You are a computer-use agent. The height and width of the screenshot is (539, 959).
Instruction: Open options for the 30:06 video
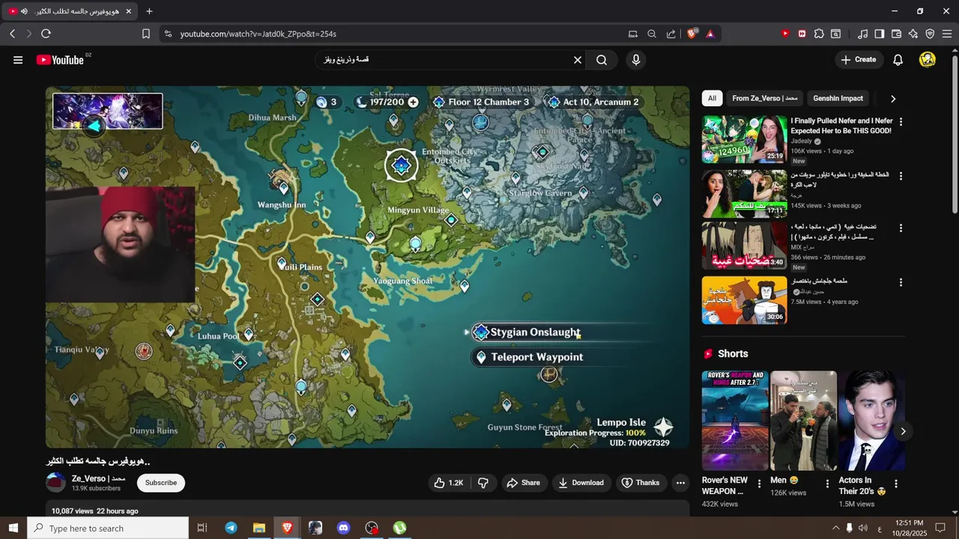(x=901, y=282)
